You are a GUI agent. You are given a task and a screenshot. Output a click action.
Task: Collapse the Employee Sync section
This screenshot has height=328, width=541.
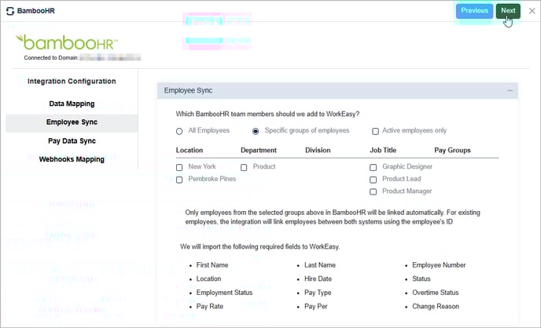pos(510,90)
